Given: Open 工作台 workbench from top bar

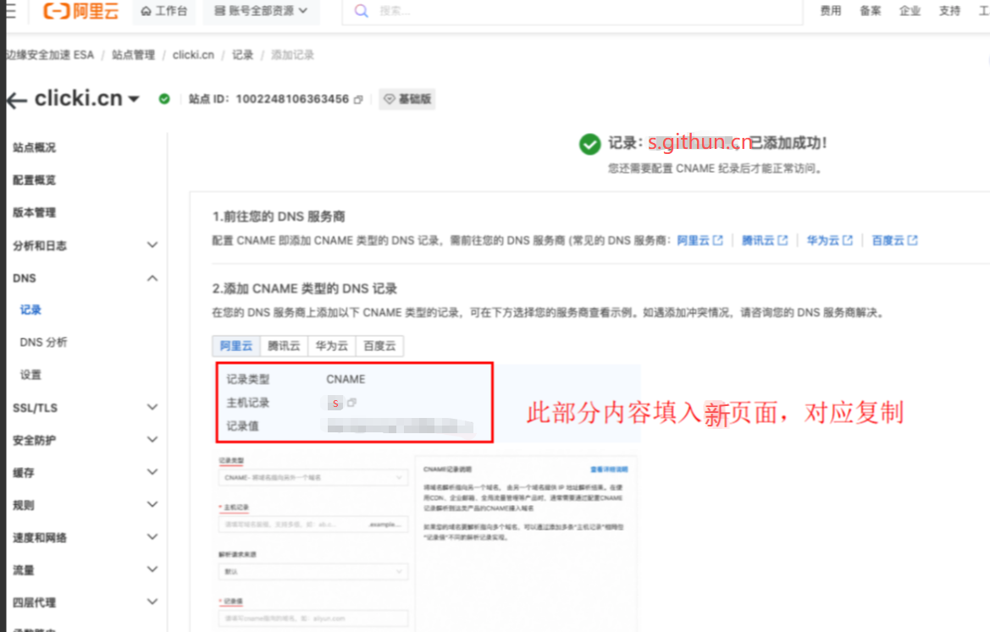Looking at the screenshot, I should [x=163, y=11].
